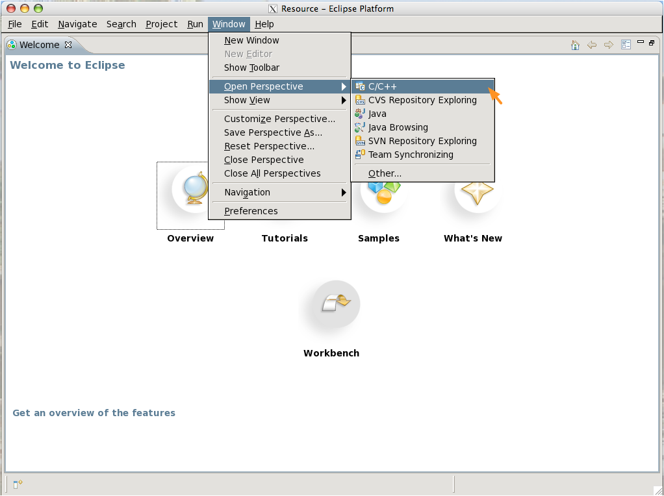The height and width of the screenshot is (496, 664).
Task: Open the Navigate menu
Action: pyautogui.click(x=77, y=24)
